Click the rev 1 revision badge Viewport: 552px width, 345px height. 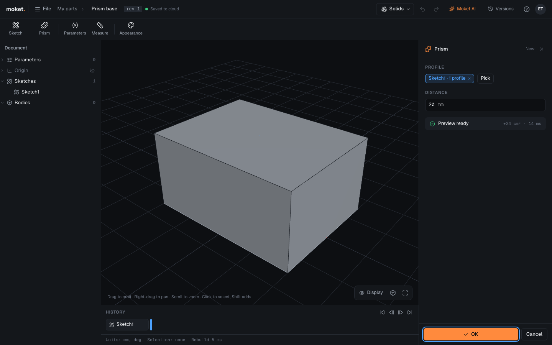pyautogui.click(x=133, y=9)
